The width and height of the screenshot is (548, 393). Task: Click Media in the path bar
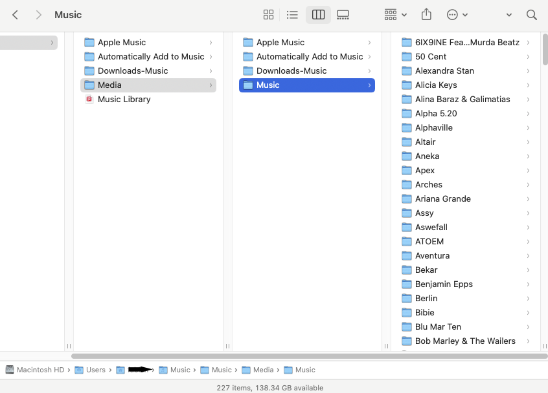(x=258, y=370)
